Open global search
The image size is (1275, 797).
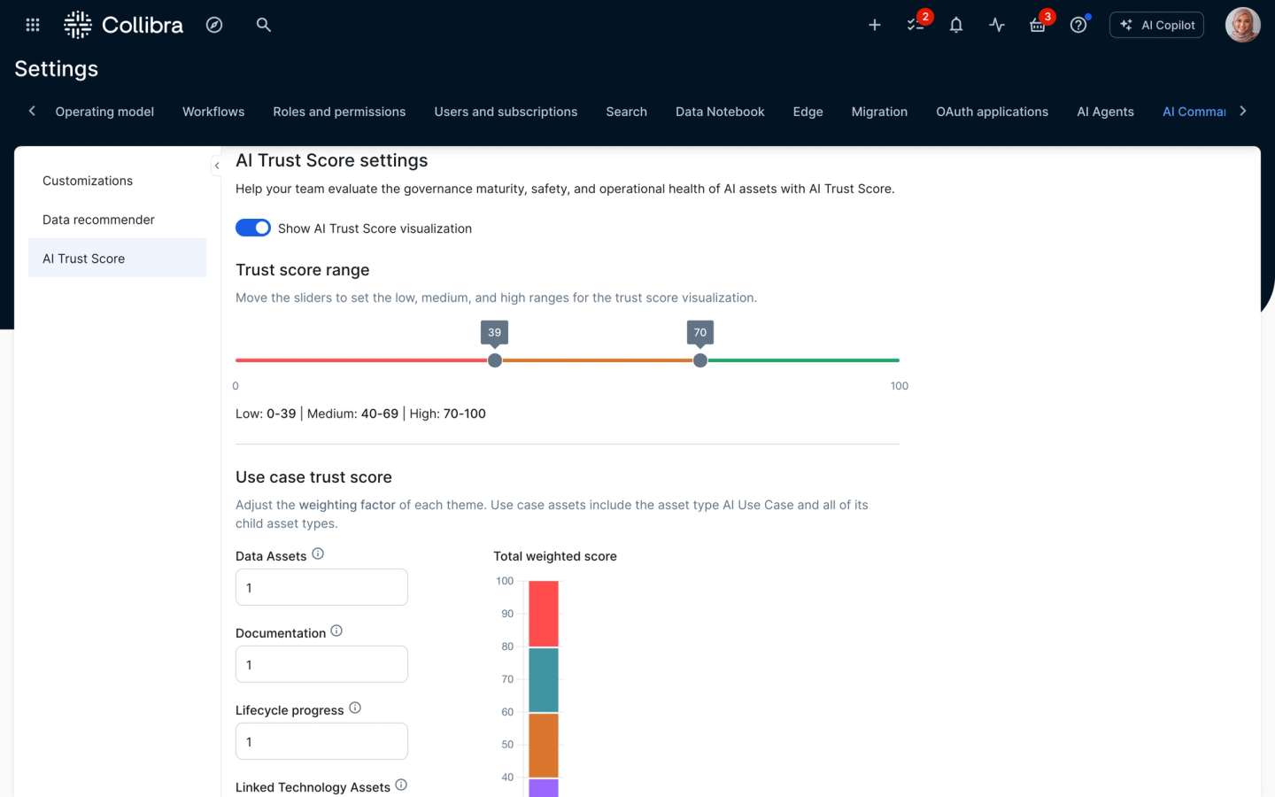click(x=263, y=24)
